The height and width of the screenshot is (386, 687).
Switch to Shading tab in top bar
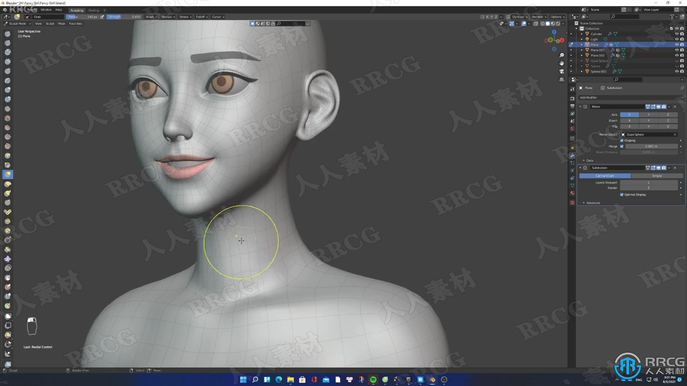(94, 10)
